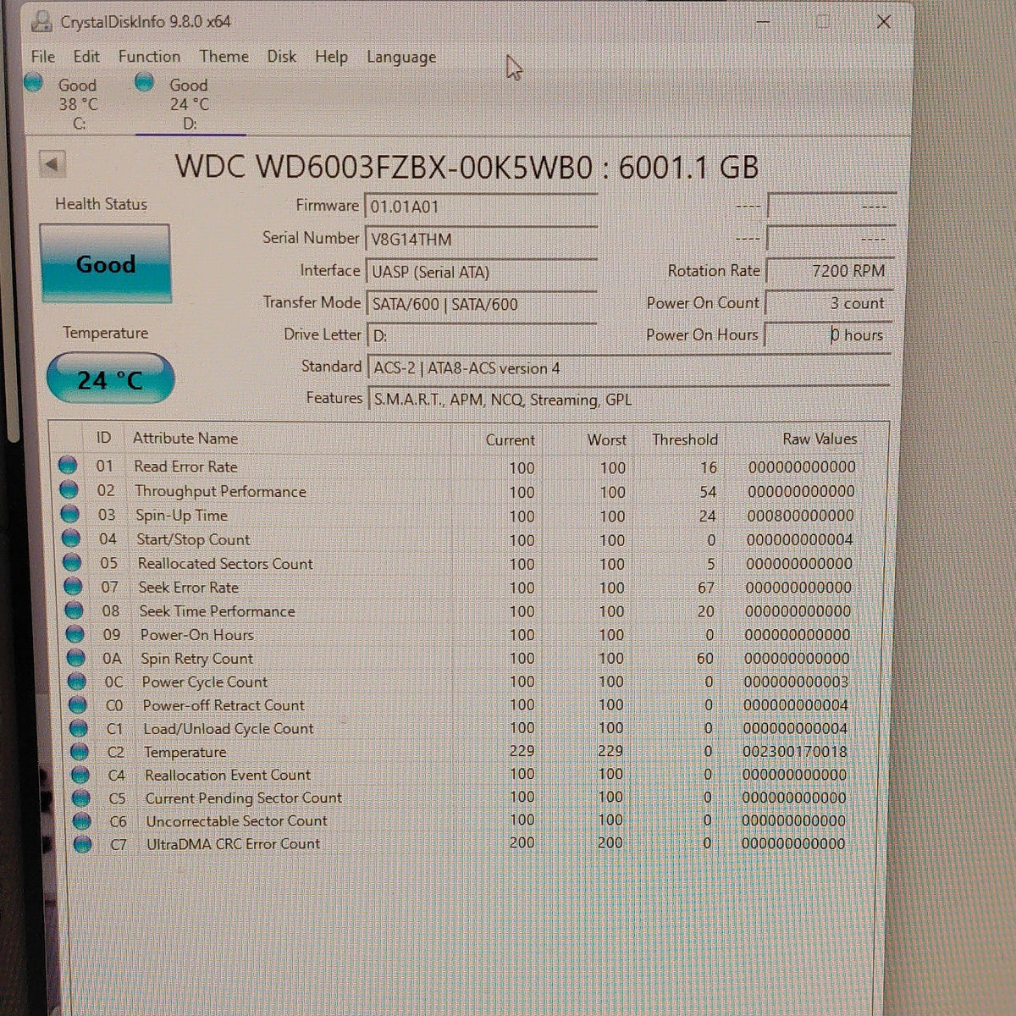Open the Help menu
This screenshot has height=1016, width=1016.
(331, 57)
